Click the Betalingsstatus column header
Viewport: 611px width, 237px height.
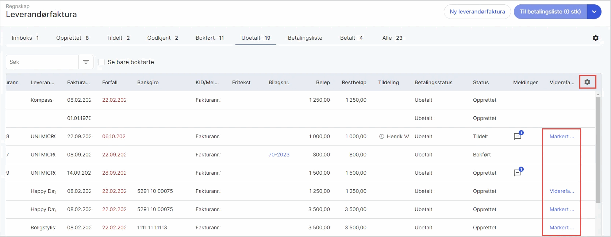click(x=434, y=82)
